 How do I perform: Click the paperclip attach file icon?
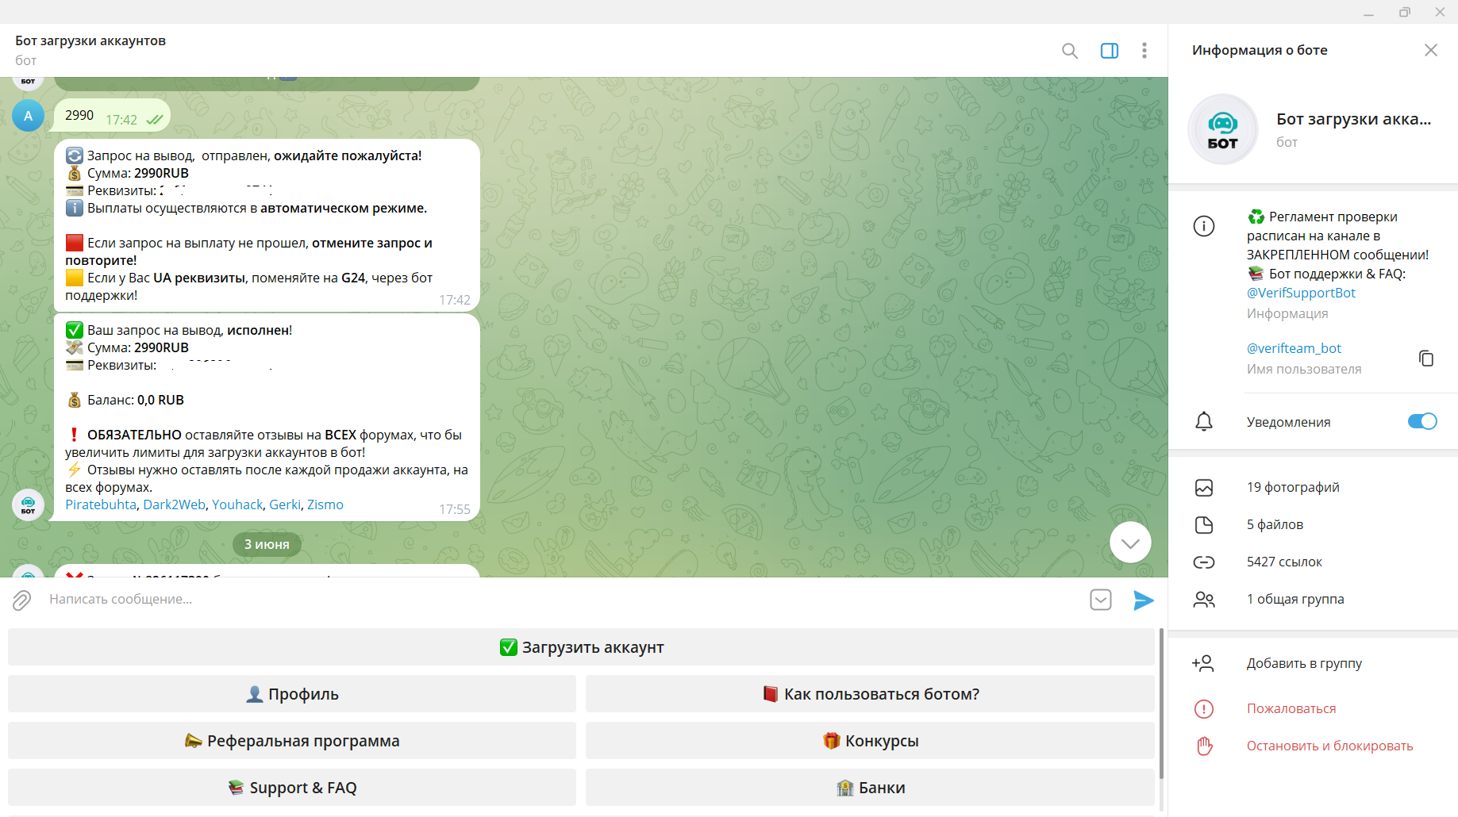22,600
